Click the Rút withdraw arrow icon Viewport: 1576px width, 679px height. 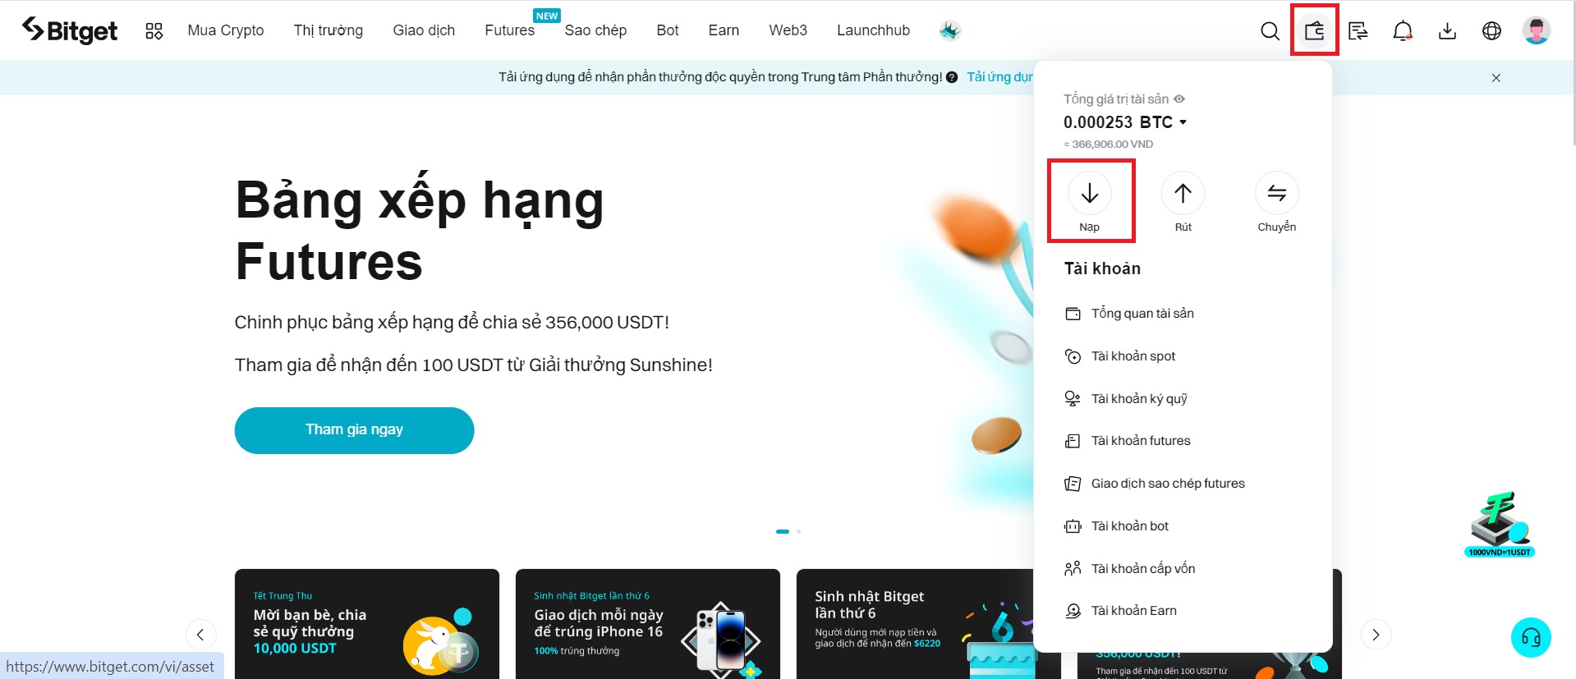1183,193
